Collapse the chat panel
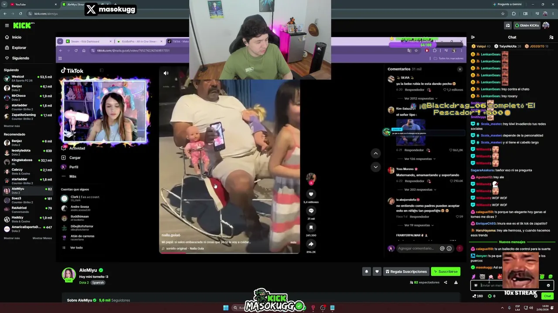The width and height of the screenshot is (558, 313). pyautogui.click(x=473, y=37)
